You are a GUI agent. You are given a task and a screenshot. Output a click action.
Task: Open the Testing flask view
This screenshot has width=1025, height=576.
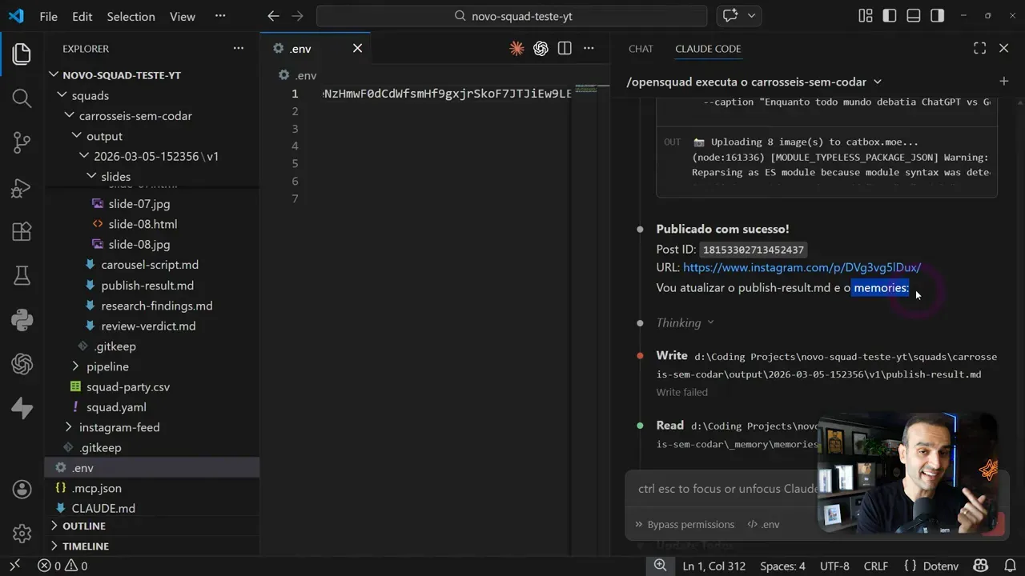point(22,275)
